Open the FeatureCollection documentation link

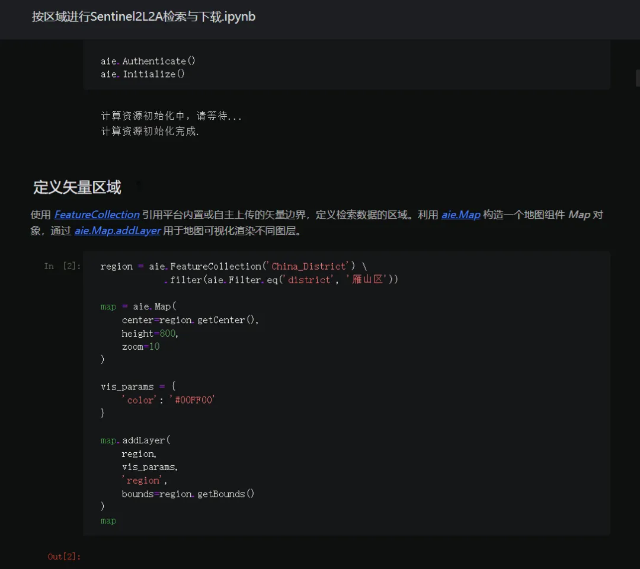pos(97,215)
